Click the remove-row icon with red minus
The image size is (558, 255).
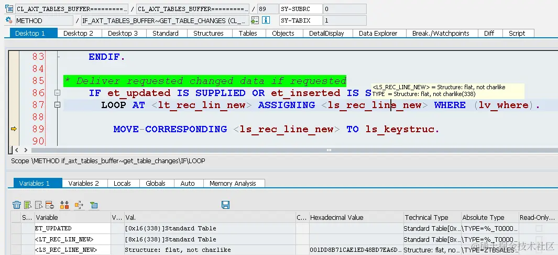[x=50, y=205]
